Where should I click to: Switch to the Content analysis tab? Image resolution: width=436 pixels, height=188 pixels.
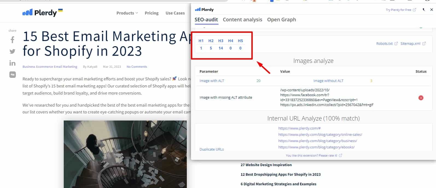(x=242, y=20)
